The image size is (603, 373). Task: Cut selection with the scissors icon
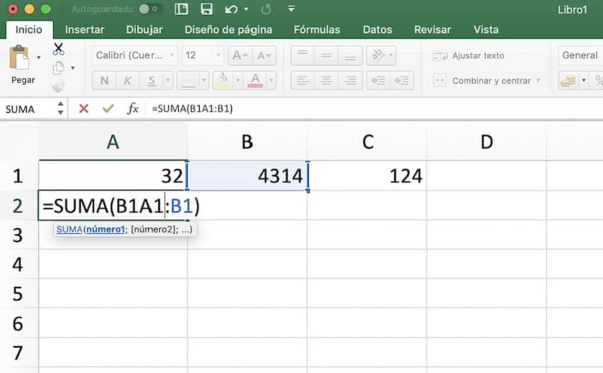[58, 49]
